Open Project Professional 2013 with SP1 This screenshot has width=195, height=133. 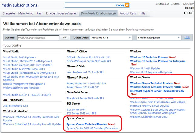(86, 83)
